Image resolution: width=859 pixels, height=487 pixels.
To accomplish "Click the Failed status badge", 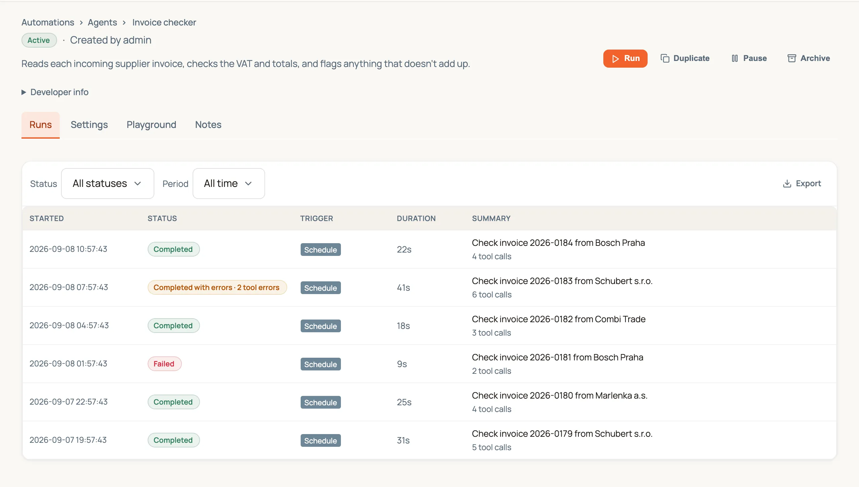I will coord(164,364).
